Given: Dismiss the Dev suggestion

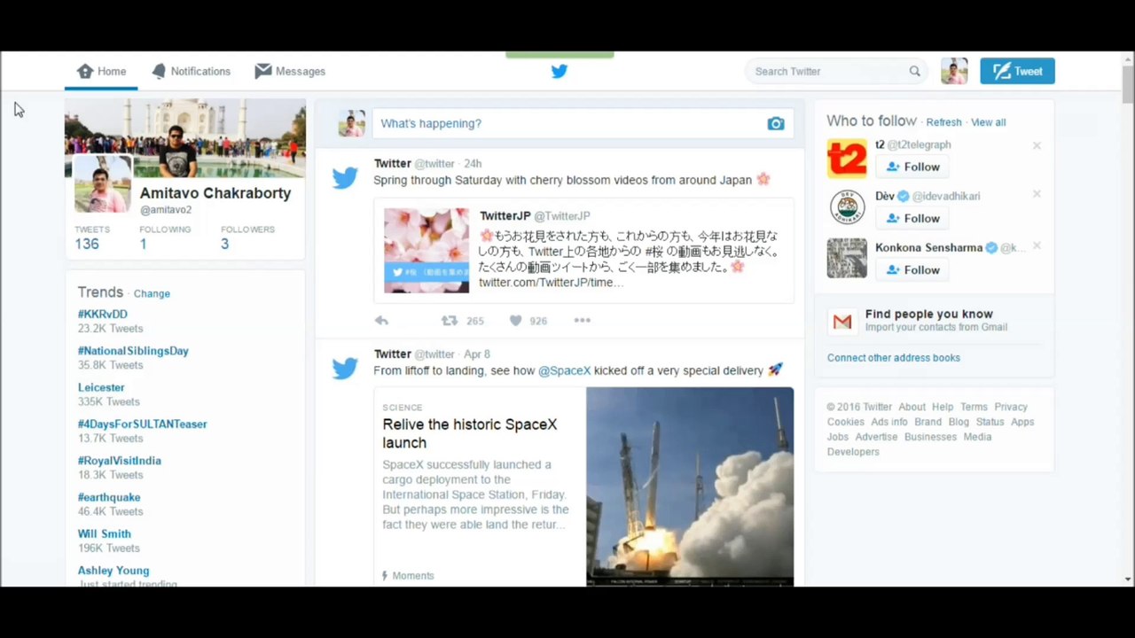Looking at the screenshot, I should tap(1037, 194).
